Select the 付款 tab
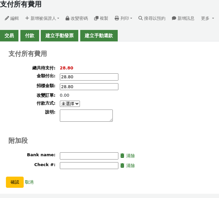 pos(30,36)
